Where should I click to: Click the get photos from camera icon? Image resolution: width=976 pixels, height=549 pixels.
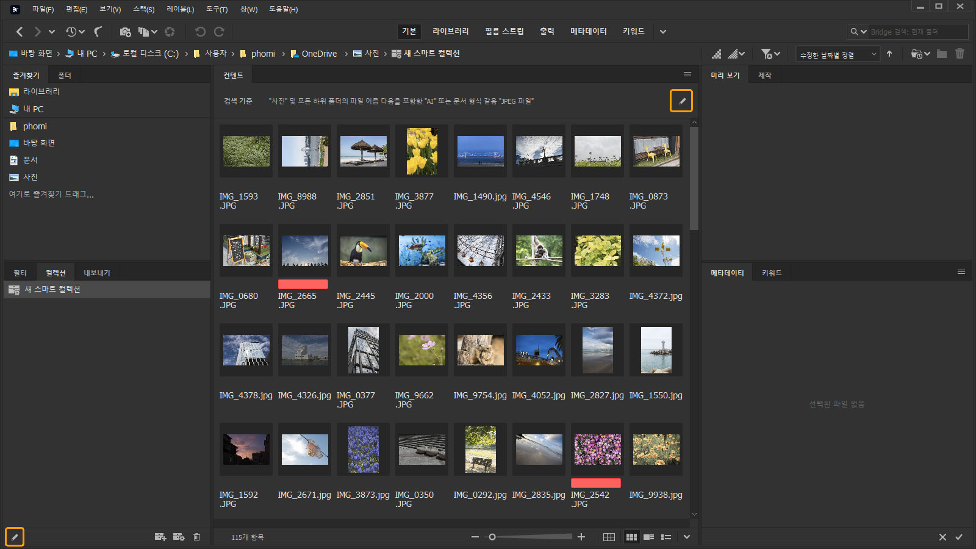(125, 31)
